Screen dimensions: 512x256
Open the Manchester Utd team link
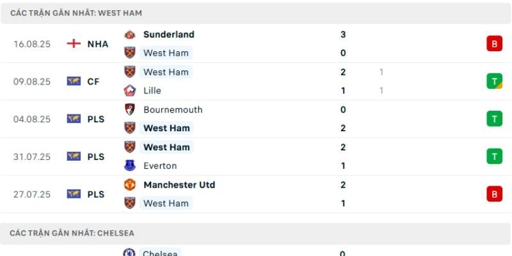point(179,185)
